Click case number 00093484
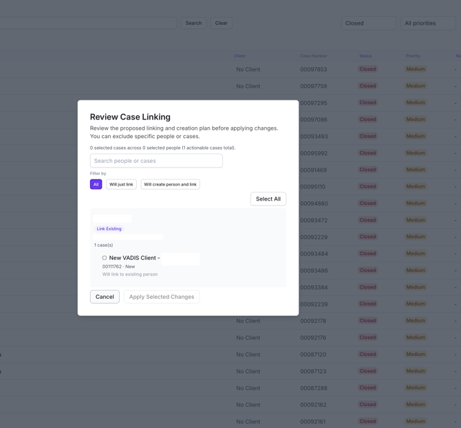This screenshot has height=428, width=461. [x=314, y=254]
